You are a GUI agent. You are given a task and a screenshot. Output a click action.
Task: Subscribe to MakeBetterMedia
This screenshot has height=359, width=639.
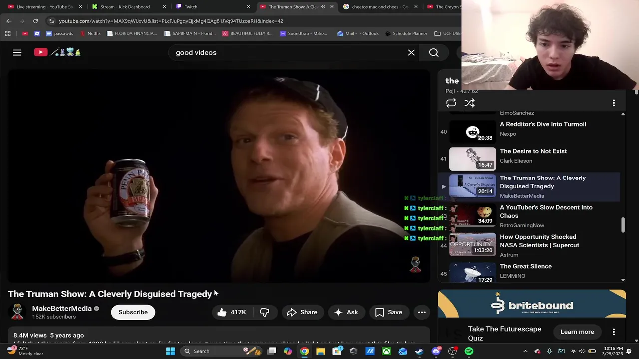133,312
